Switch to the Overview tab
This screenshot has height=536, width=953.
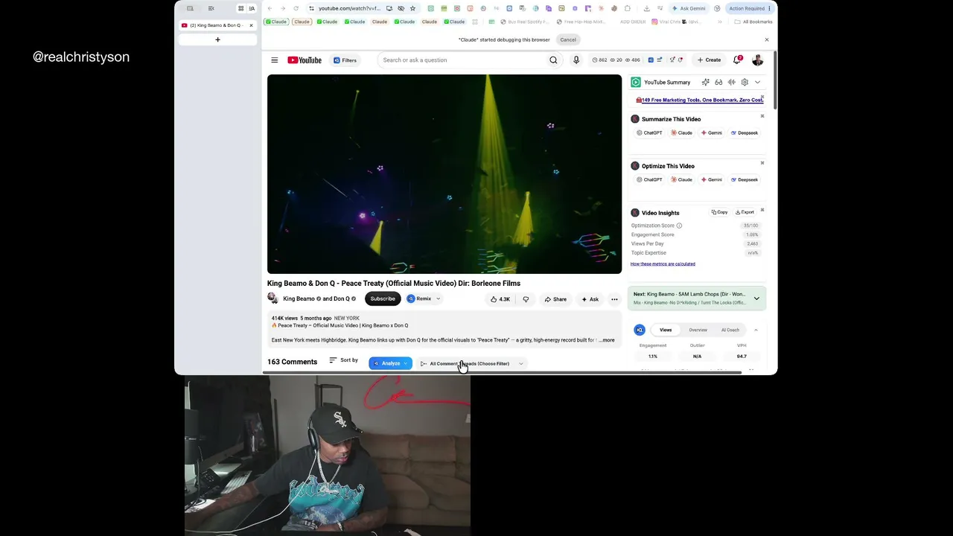(x=698, y=331)
